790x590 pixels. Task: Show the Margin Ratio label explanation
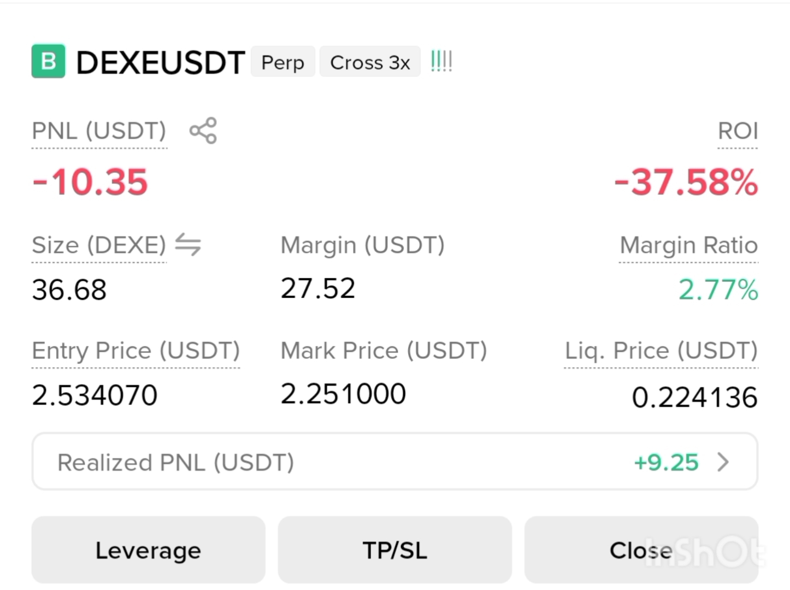689,245
